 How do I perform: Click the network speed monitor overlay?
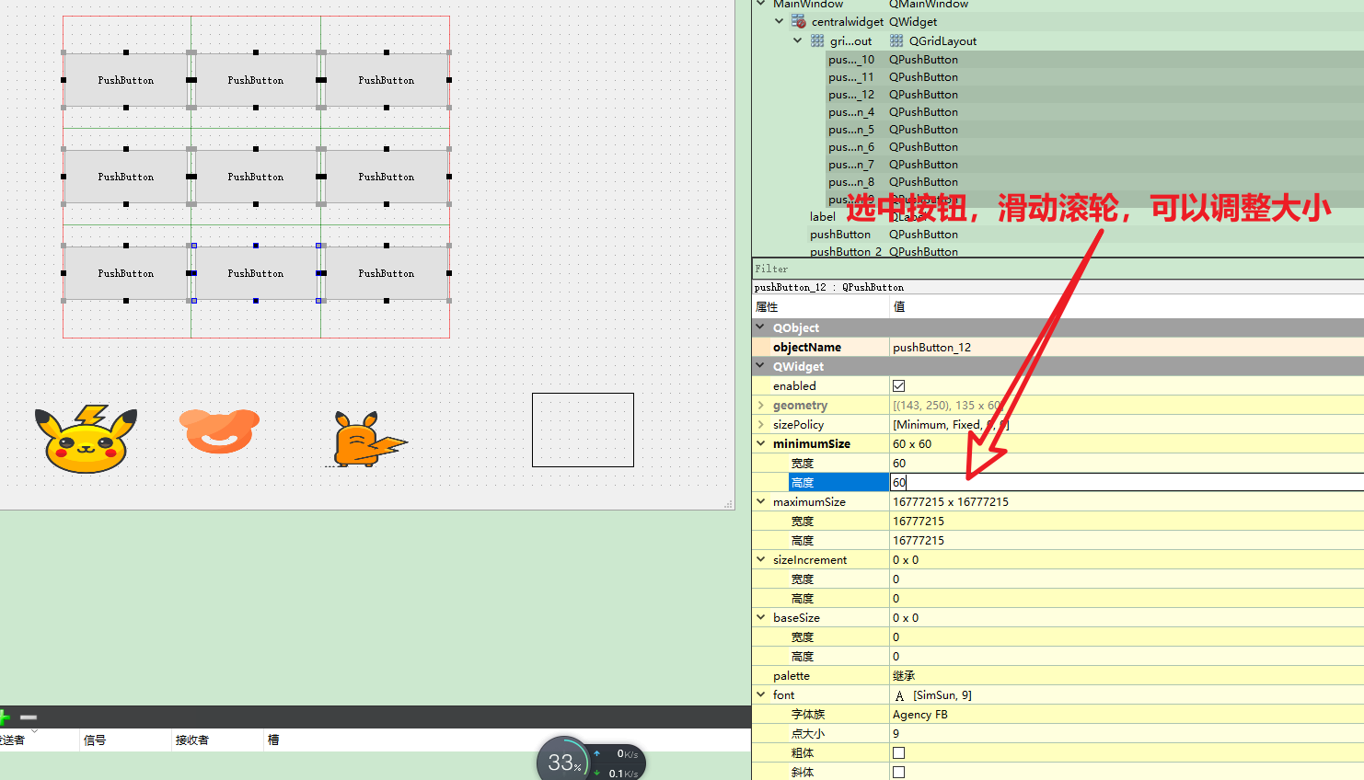(617, 762)
